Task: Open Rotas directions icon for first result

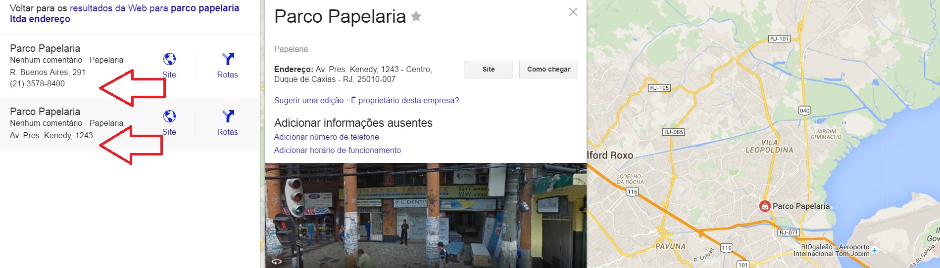Action: click(228, 59)
